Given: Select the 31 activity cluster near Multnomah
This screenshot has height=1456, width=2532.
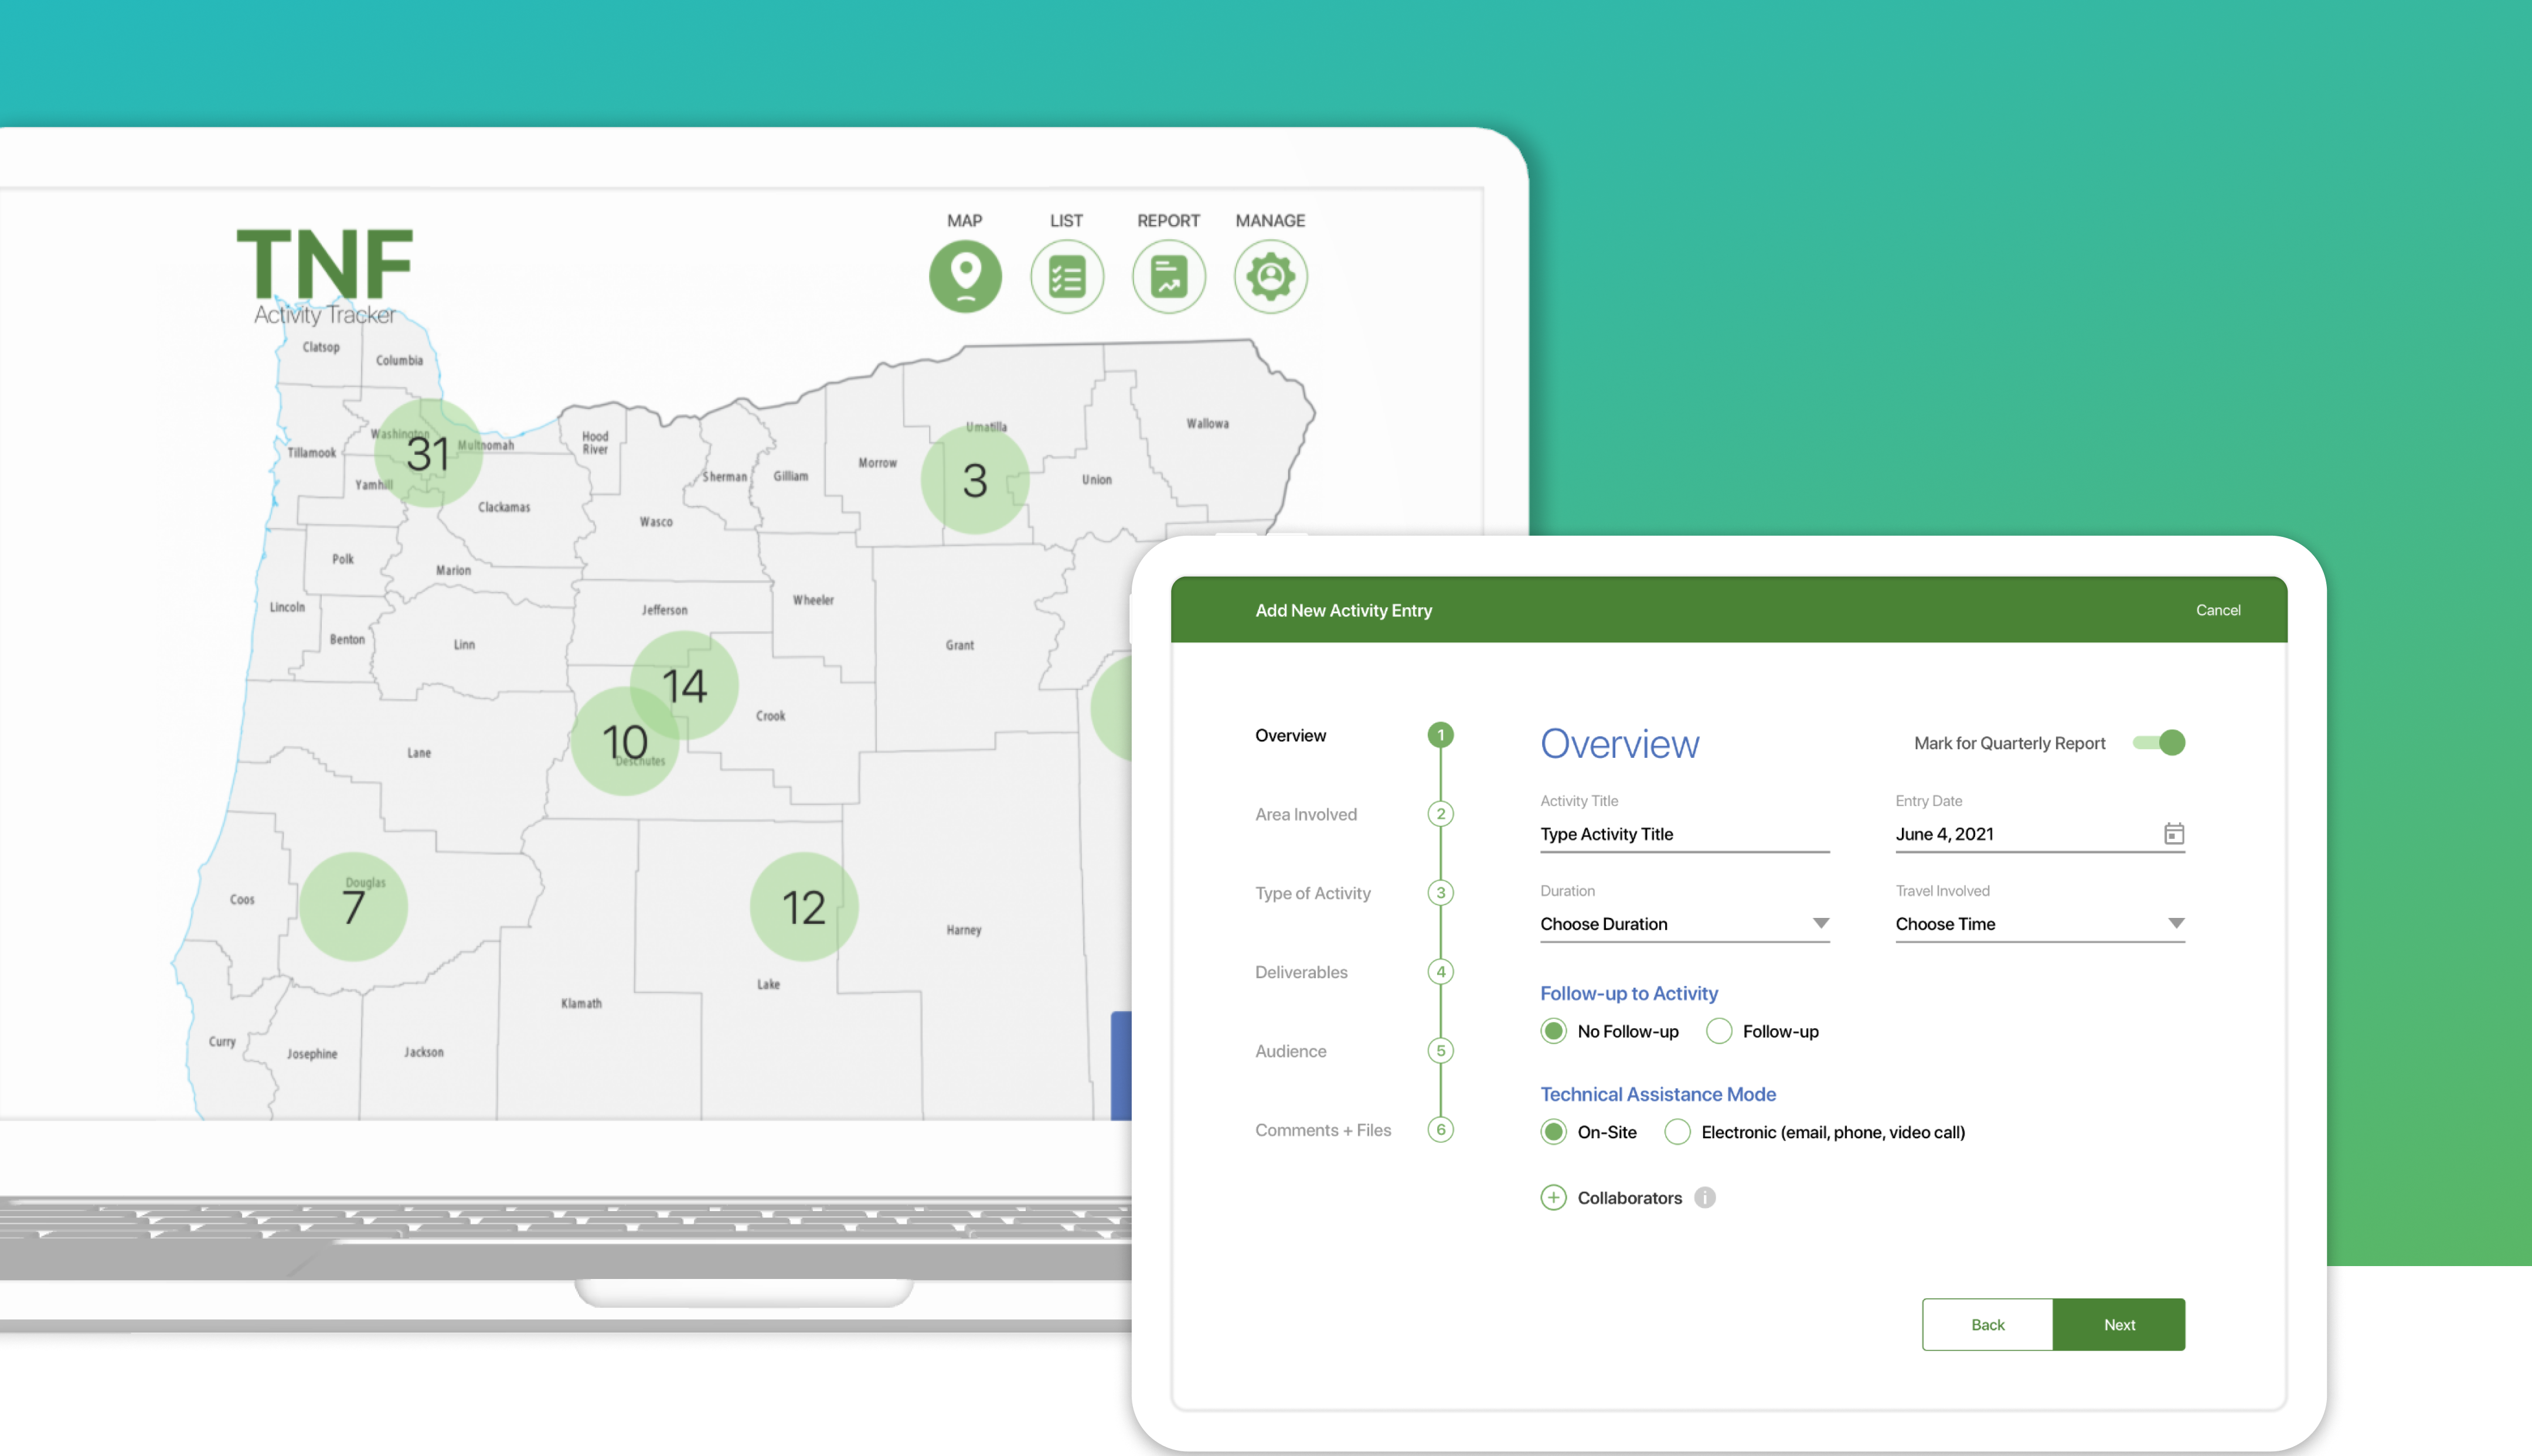Looking at the screenshot, I should coord(429,454).
